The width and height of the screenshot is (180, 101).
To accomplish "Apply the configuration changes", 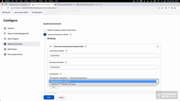I will (61, 97).
